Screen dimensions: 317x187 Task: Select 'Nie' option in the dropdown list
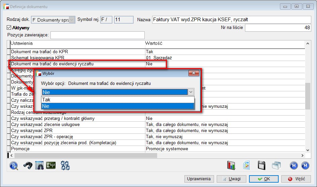(x=118, y=106)
